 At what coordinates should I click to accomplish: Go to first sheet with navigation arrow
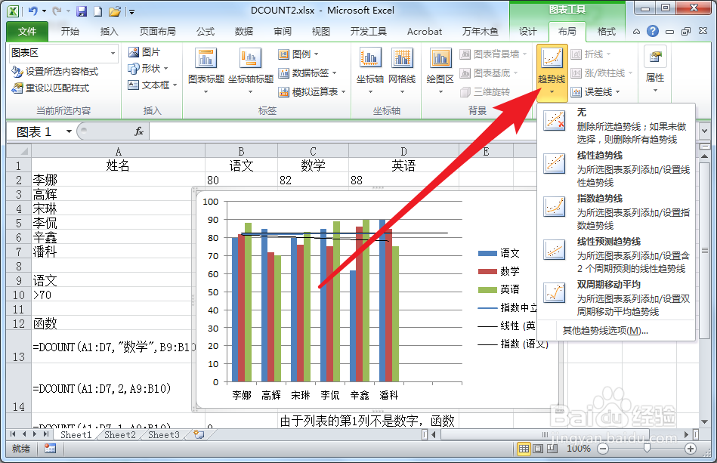tap(13, 434)
